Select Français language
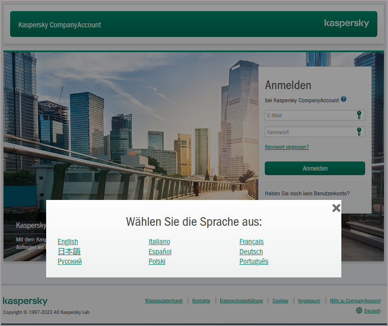The width and height of the screenshot is (388, 326). [x=252, y=241]
